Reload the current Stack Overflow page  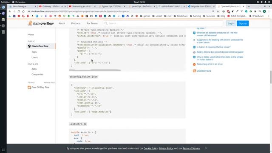click(19, 11)
